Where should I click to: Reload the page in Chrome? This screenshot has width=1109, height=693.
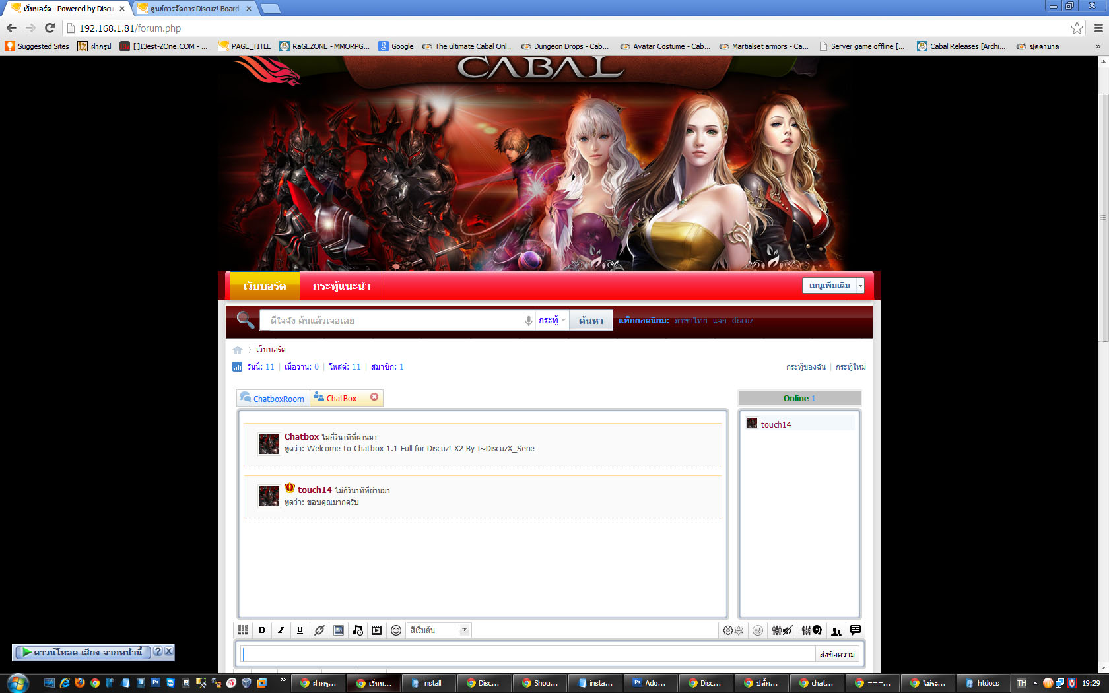(50, 28)
